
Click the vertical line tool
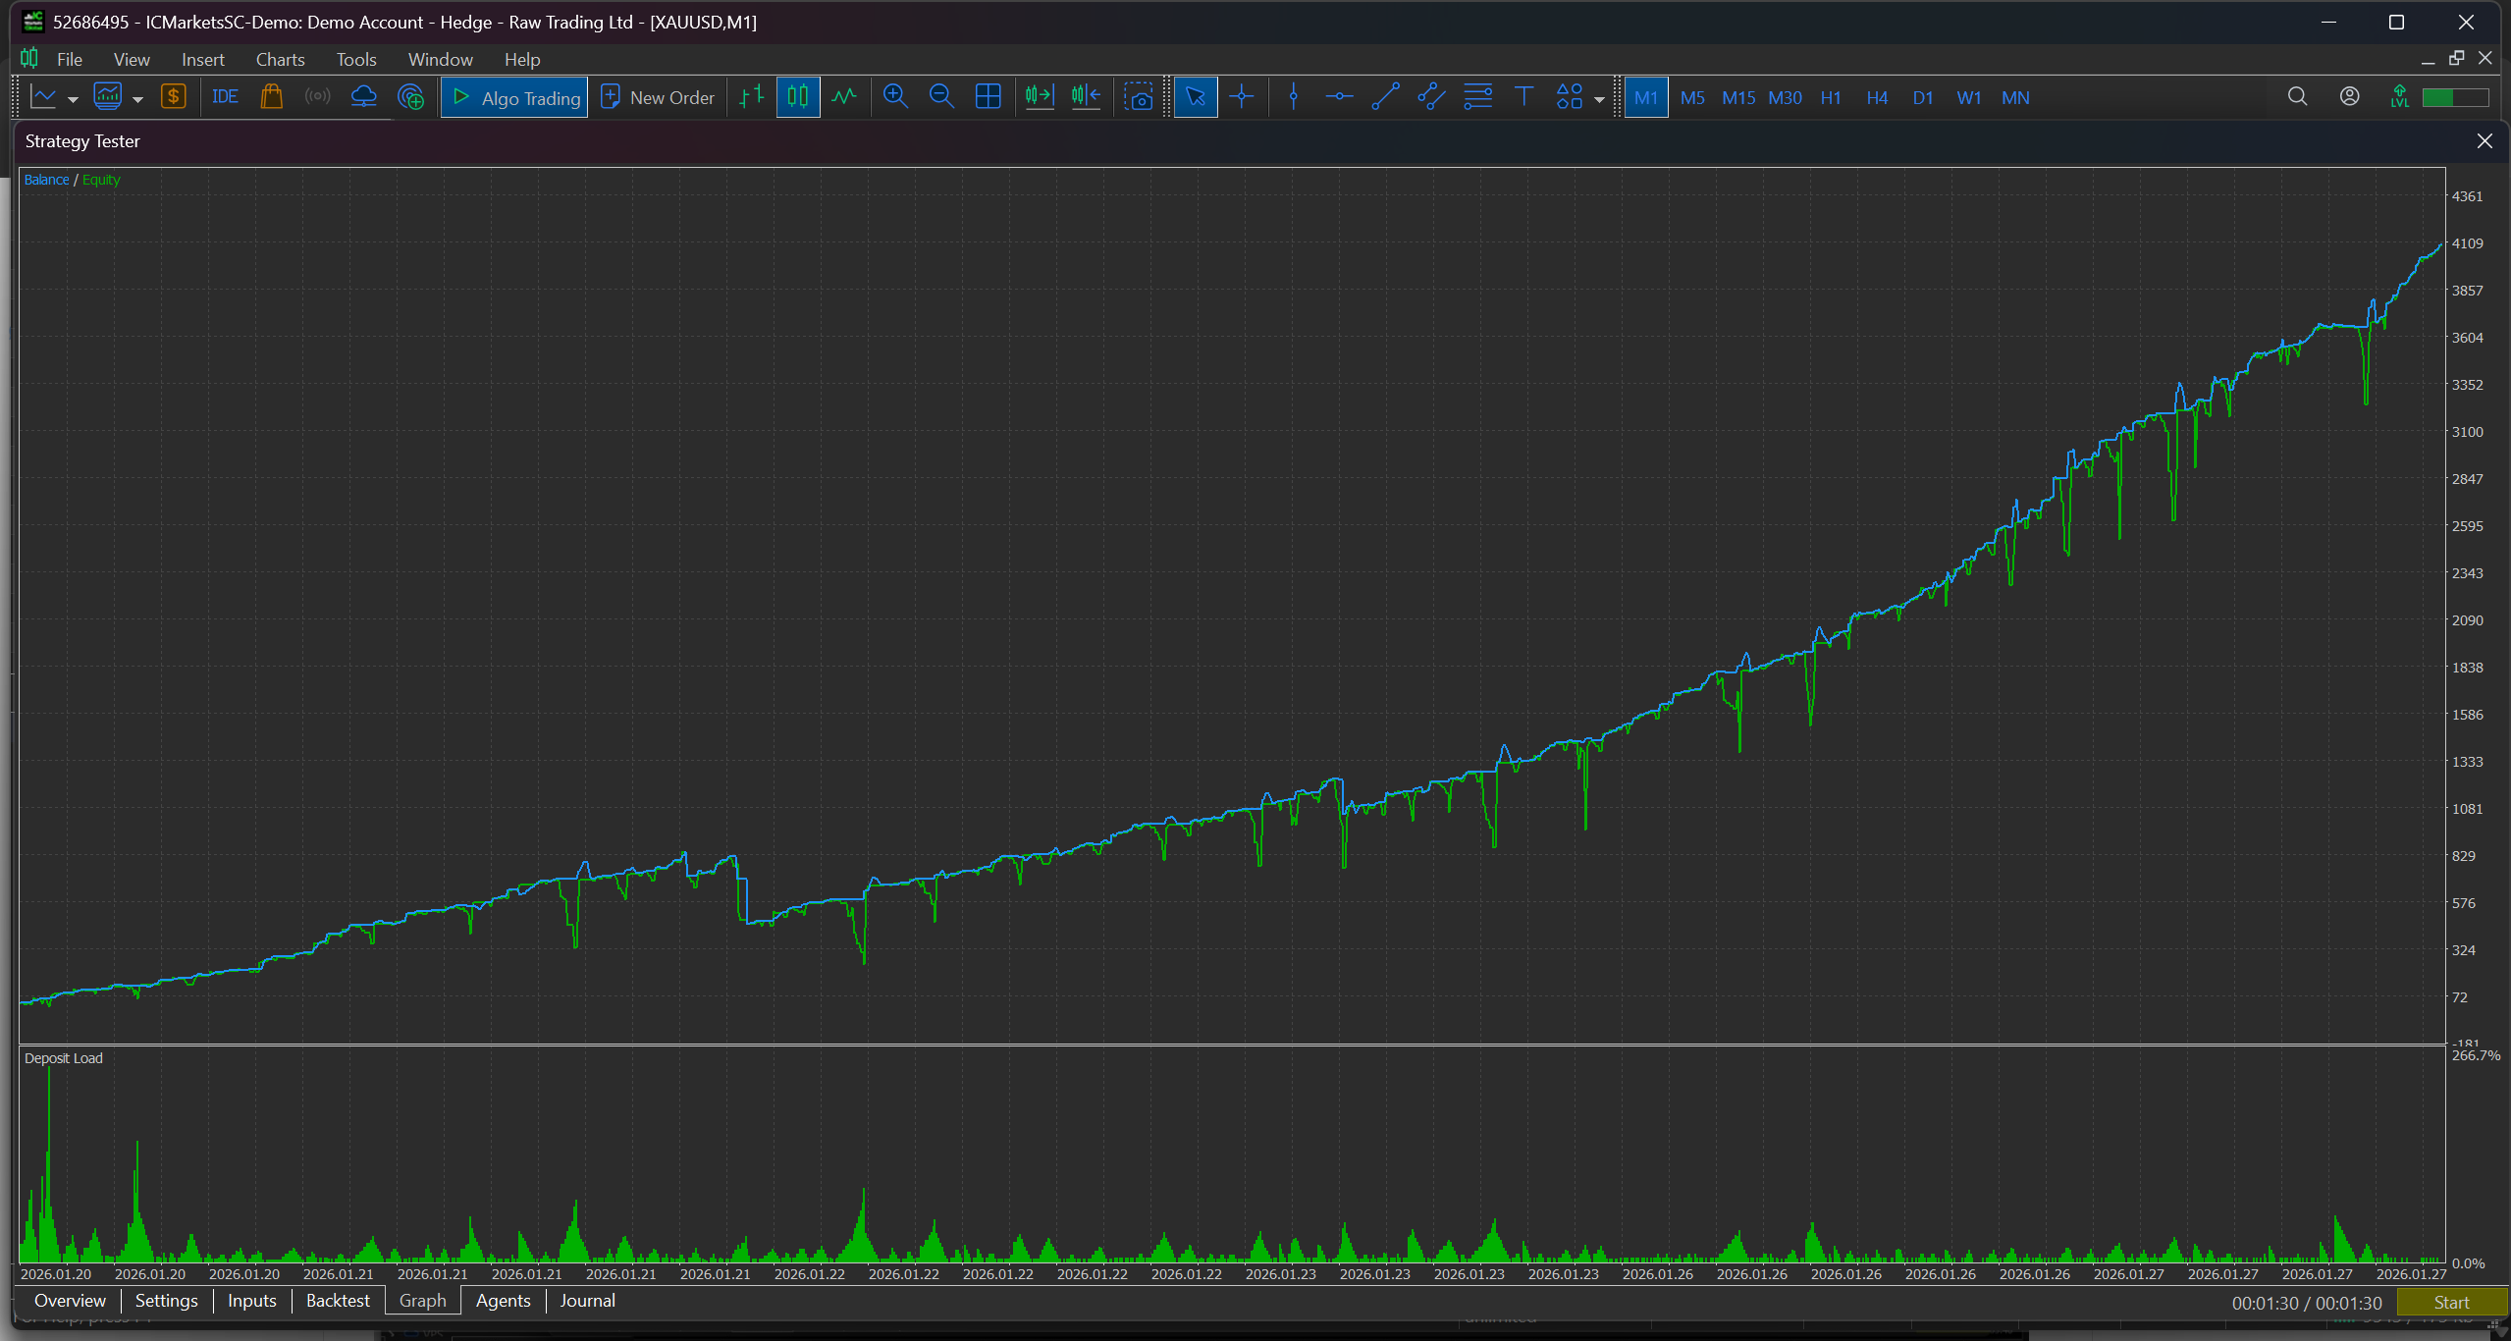click(1293, 97)
